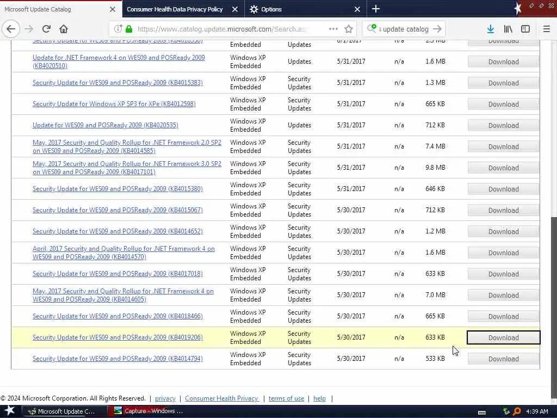Viewport: 557px width, 418px height.
Task: Show site information icon in address bar
Action: click(118, 29)
